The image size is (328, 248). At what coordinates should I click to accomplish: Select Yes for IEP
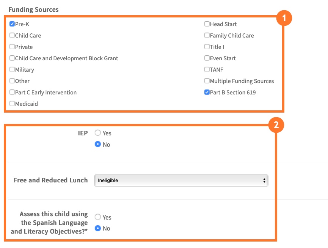click(x=98, y=133)
